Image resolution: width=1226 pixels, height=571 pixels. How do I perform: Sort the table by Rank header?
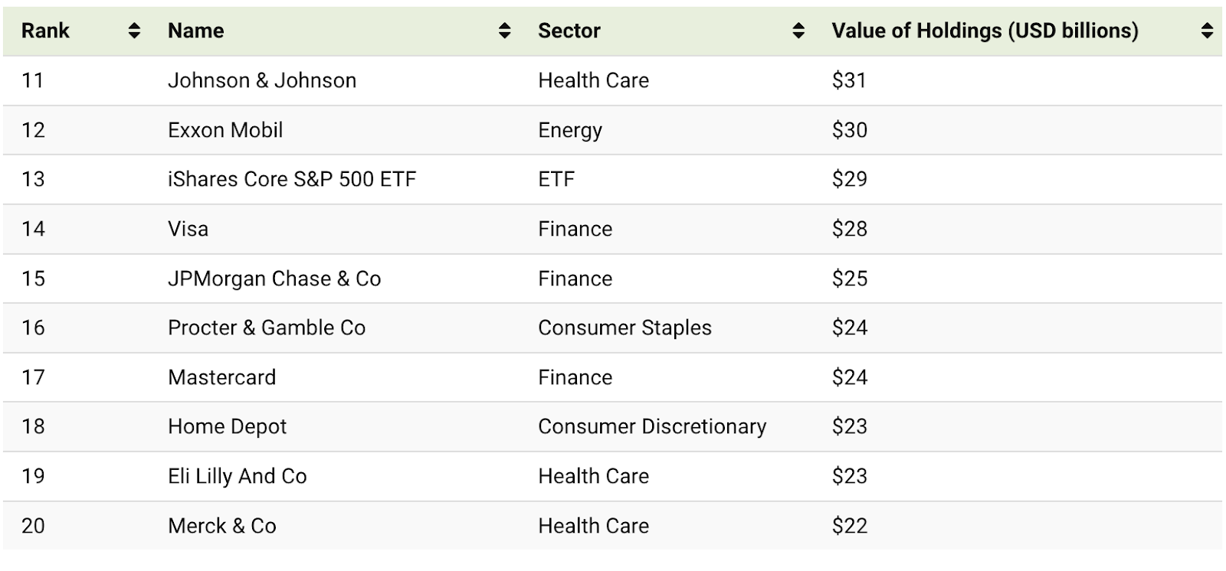coord(46,31)
